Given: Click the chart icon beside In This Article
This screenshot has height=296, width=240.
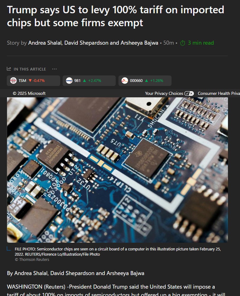Looking at the screenshot, I should click(9, 69).
